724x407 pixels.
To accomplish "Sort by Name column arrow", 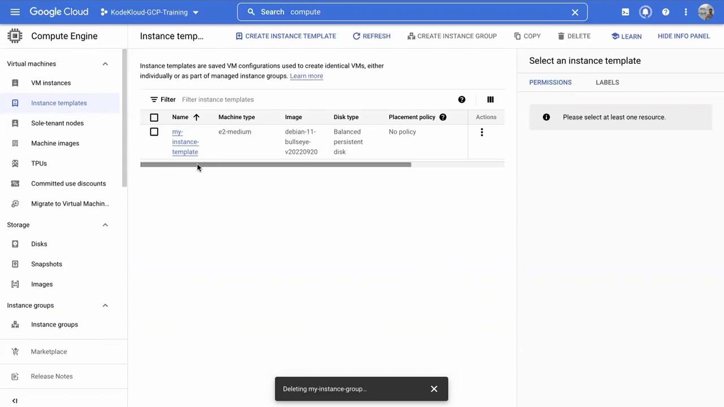I will pyautogui.click(x=196, y=117).
